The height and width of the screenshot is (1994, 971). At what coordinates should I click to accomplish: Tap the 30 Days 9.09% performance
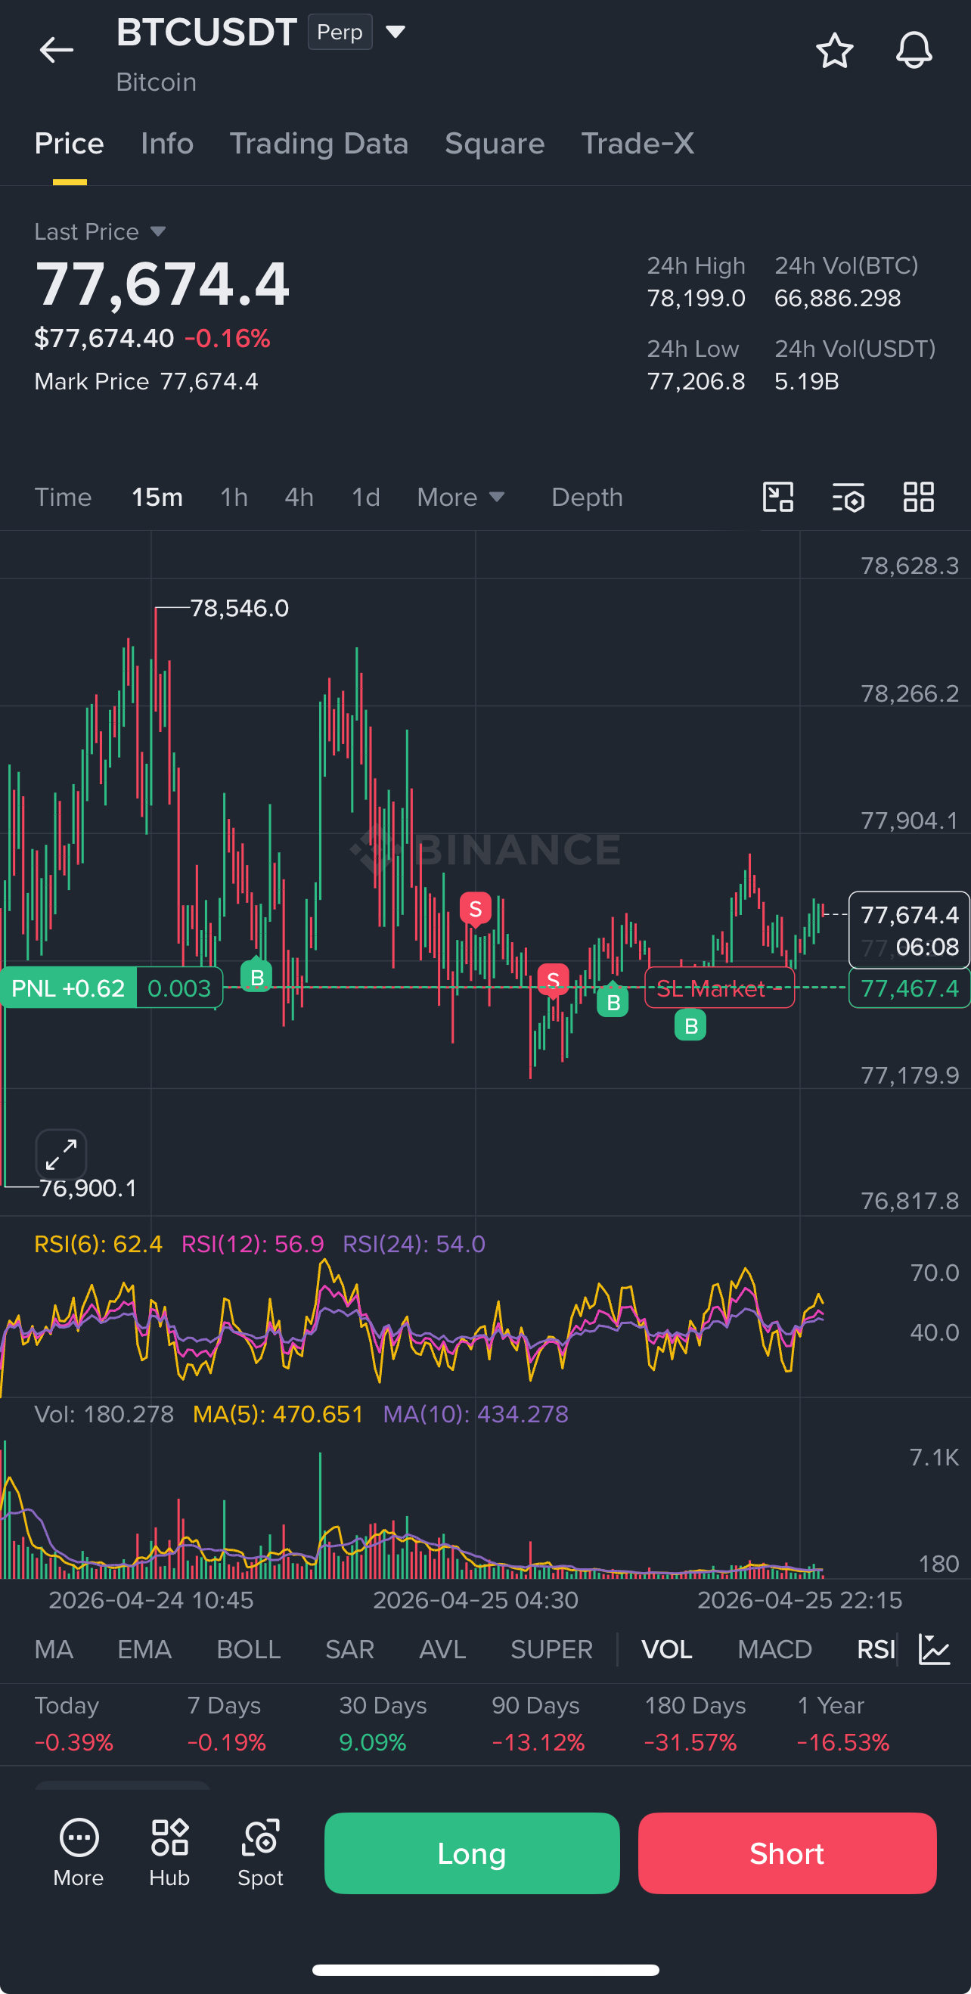pos(383,1724)
